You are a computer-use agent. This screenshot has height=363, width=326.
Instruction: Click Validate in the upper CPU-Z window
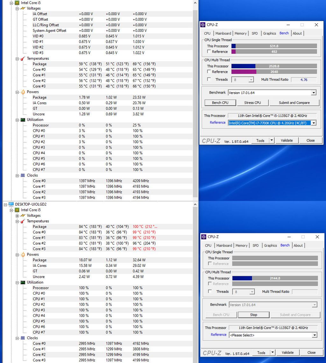tap(287, 140)
